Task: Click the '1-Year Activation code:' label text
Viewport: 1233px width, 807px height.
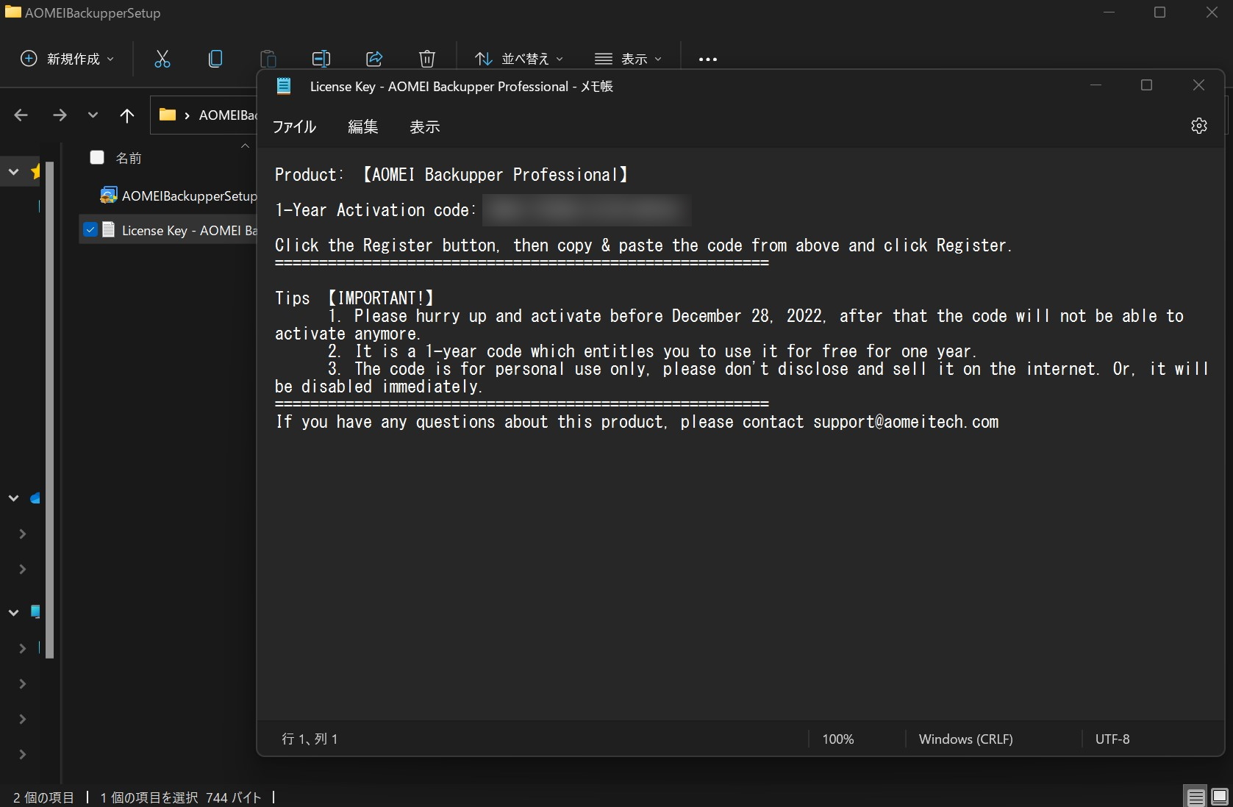Action: (376, 210)
